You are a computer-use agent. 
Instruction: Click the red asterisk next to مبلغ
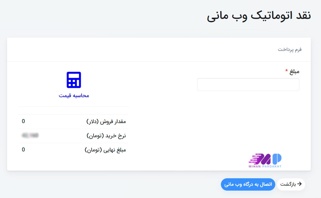pos(287,70)
